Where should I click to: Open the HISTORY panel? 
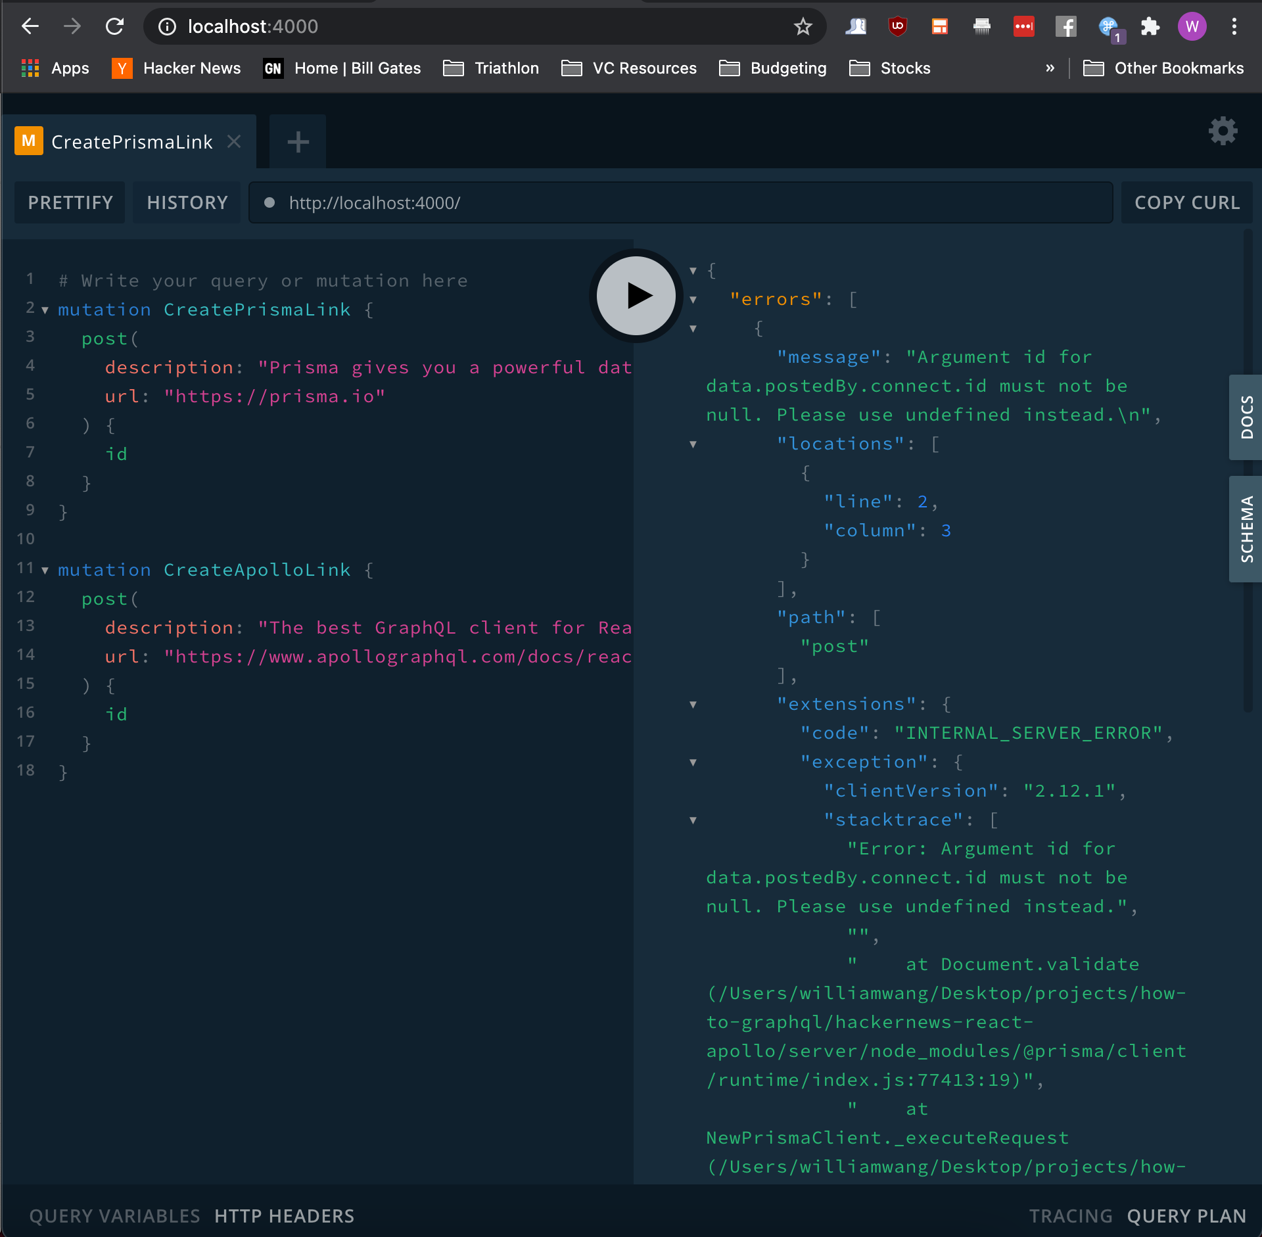tap(187, 202)
